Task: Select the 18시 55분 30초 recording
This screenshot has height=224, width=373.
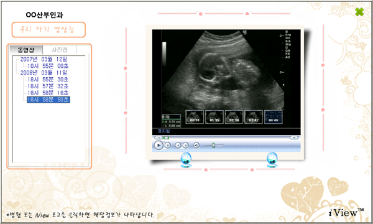Action: [x=48, y=79]
